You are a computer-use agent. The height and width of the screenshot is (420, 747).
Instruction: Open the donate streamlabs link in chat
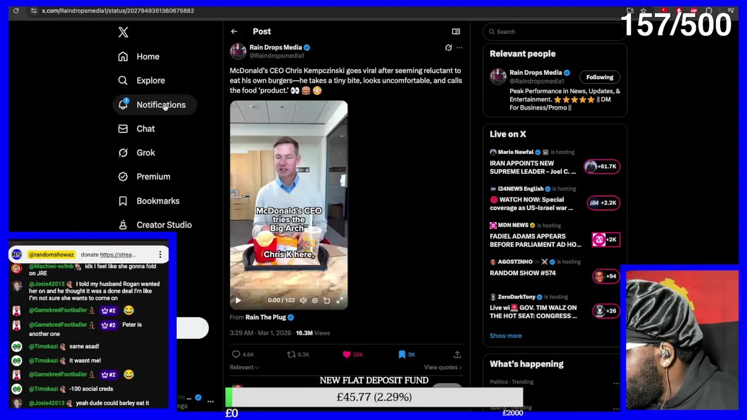point(117,255)
